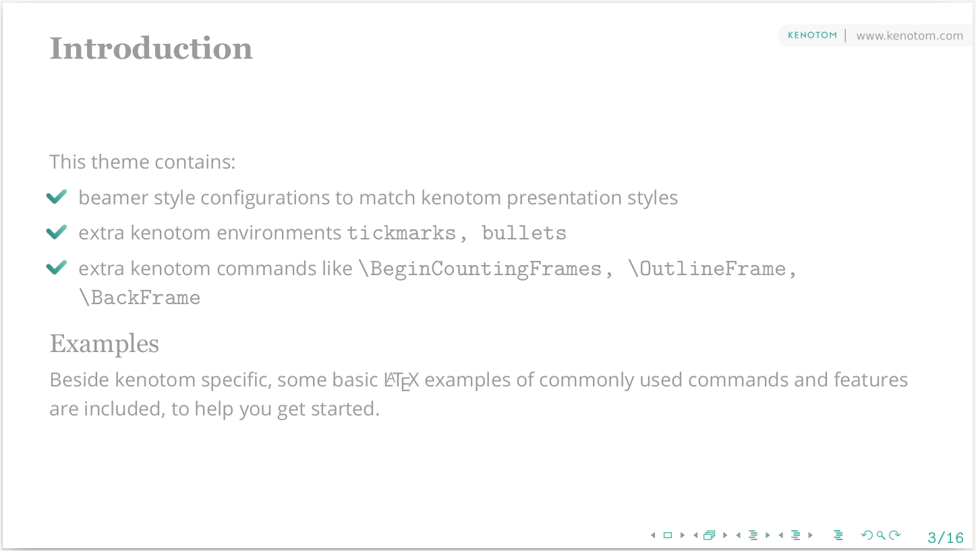Click left arrow before the gray subsection lines icon
The image size is (976, 551).
tap(739, 535)
